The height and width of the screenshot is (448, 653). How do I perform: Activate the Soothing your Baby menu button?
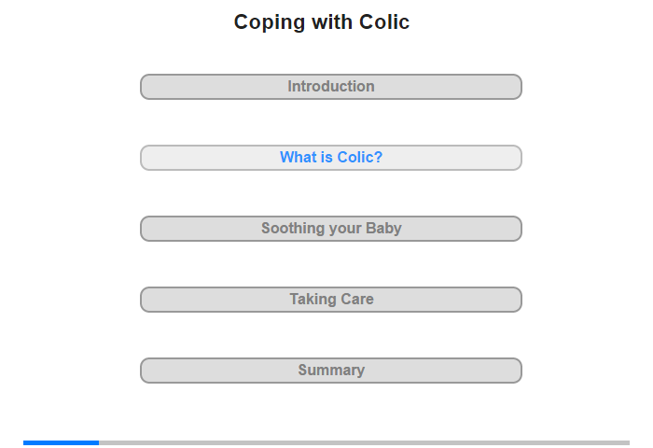tap(330, 229)
